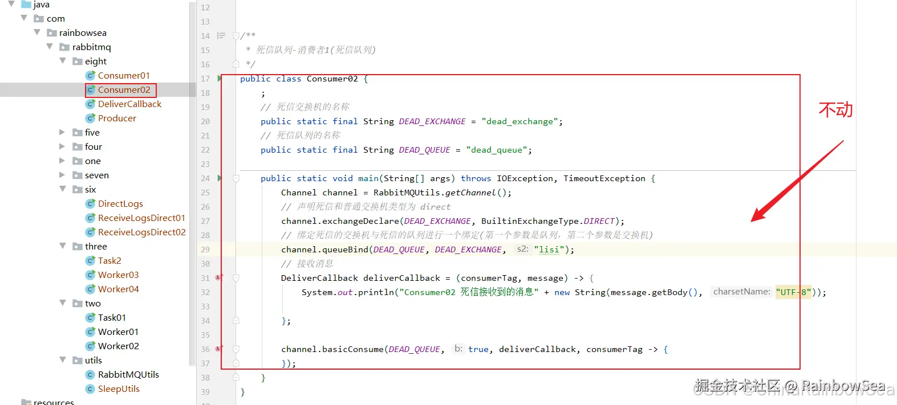Expand the four package
This screenshot has height=405, width=897.
pos(63,146)
